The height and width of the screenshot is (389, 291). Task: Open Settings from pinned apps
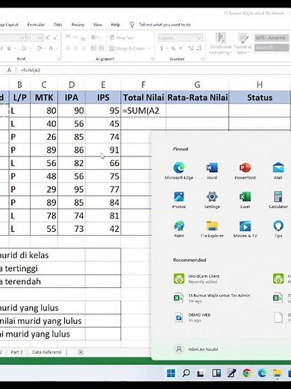pyautogui.click(x=212, y=200)
